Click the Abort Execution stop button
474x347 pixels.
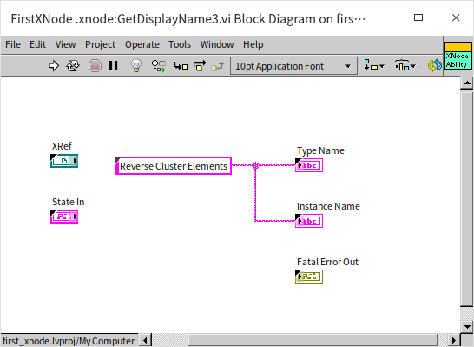pos(95,66)
